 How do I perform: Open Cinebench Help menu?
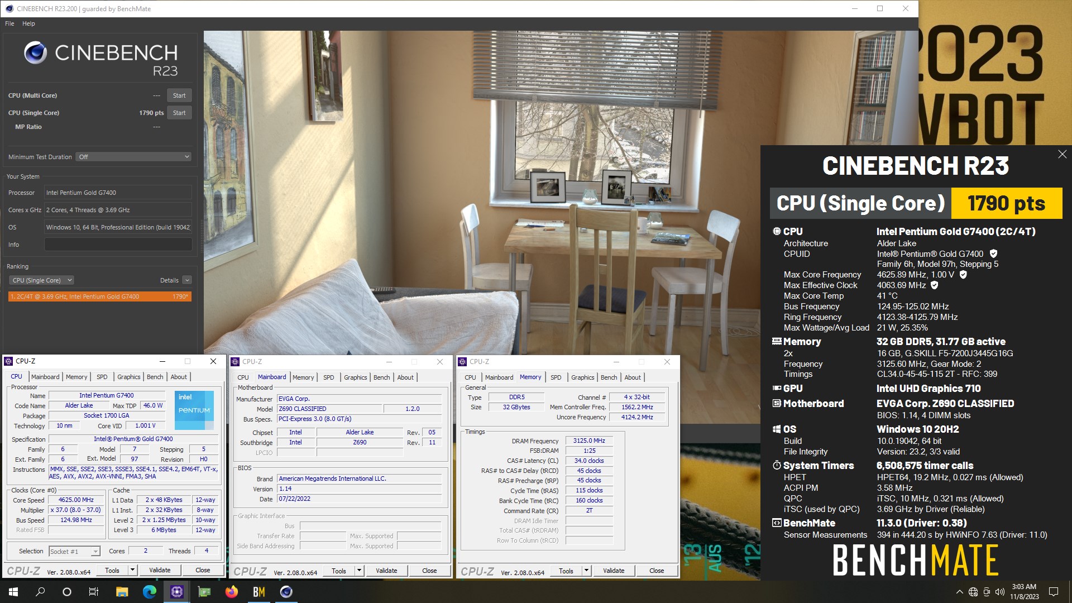point(28,23)
